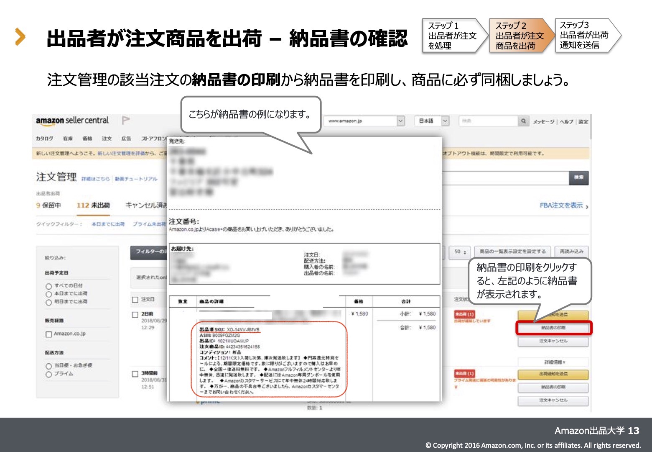Click the orange arrow beside the slide title
652x452 pixels.
point(20,37)
